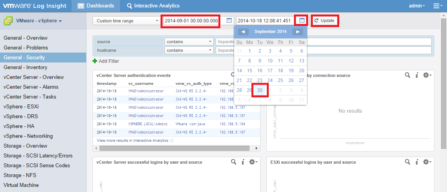The height and width of the screenshot is (192, 447).
Task: Open search for ESXi successful logins widget
Action: coord(408,162)
